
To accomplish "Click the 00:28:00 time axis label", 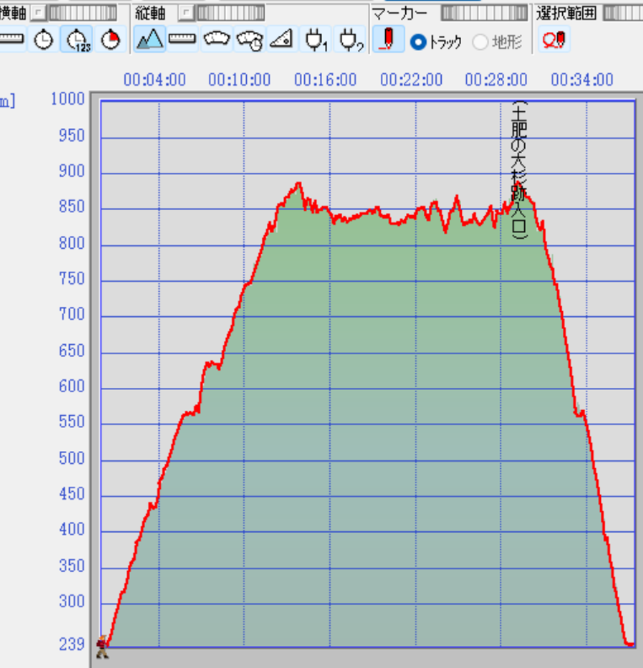I will click(496, 80).
